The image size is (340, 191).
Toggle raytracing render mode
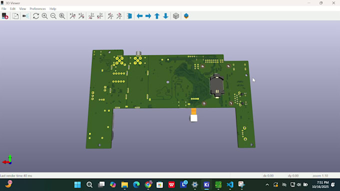[x=25, y=16]
